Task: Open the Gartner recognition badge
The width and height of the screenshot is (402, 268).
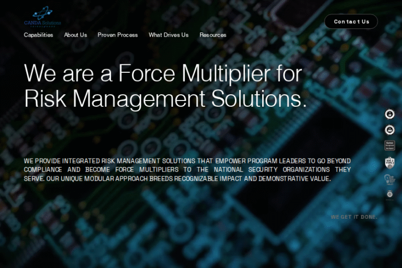Action: click(389, 146)
